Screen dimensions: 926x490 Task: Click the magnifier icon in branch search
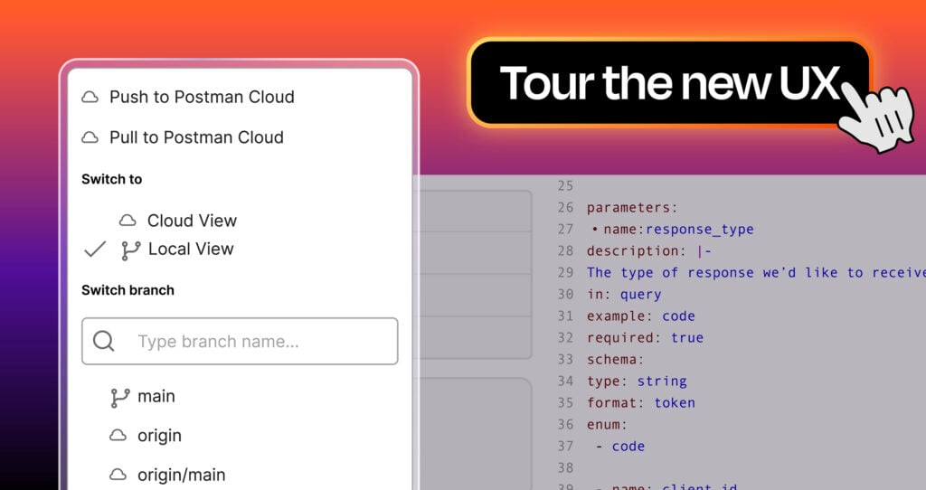(103, 341)
